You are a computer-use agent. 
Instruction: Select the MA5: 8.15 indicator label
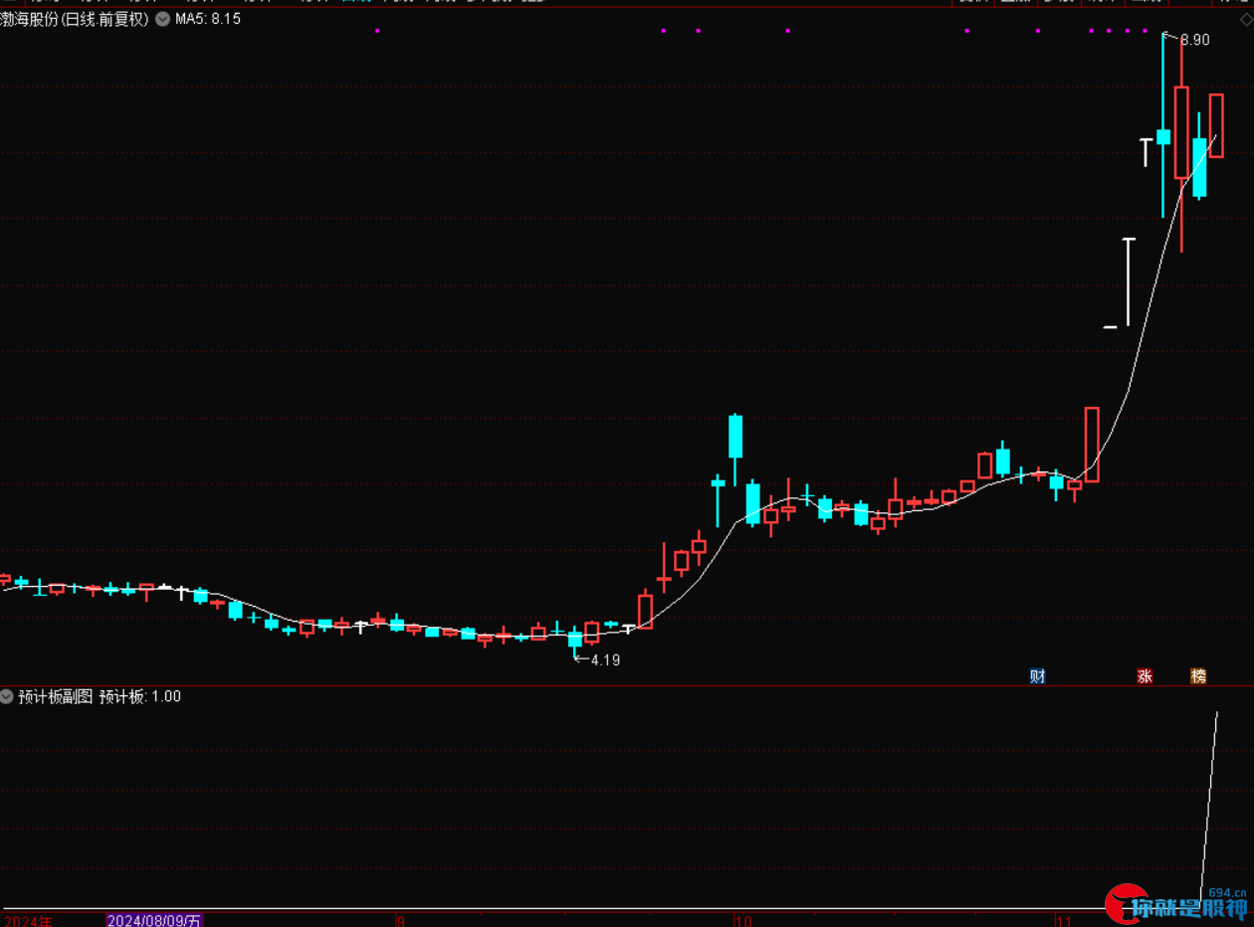(x=208, y=19)
